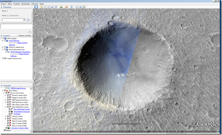Open the Visualizar menu
The width and height of the screenshot is (222, 135).
[16, 4]
